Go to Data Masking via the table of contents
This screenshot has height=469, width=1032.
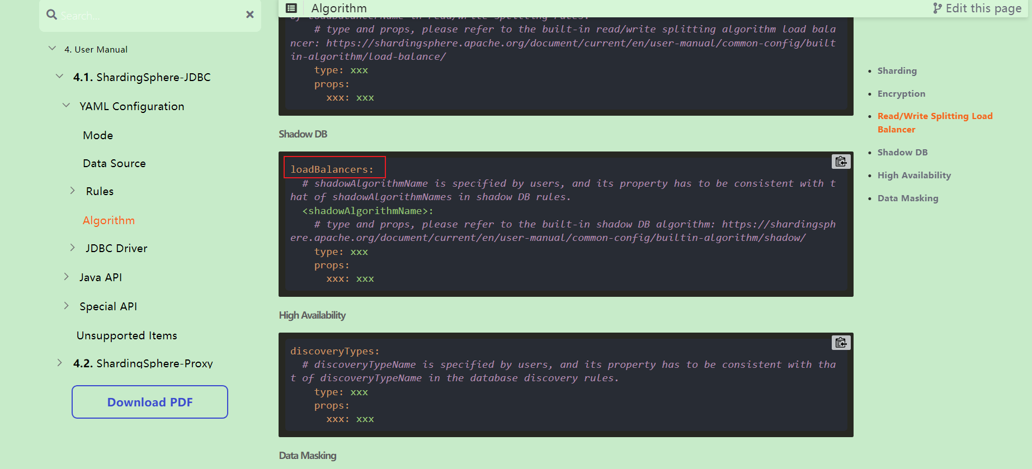click(907, 197)
